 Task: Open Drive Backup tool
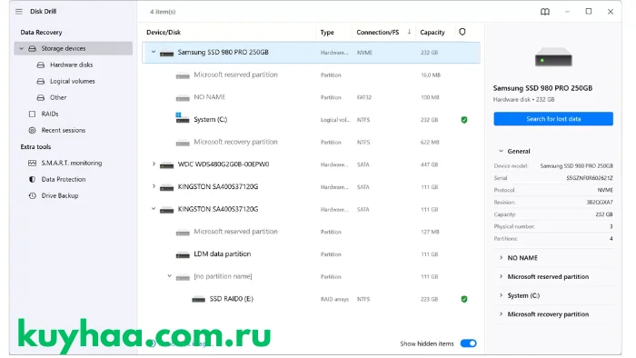[60, 196]
